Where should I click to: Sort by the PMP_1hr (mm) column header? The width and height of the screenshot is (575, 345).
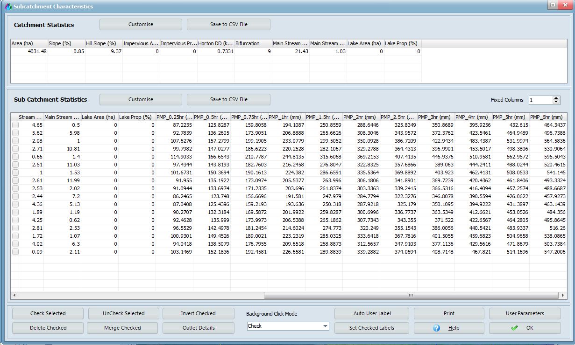tap(286, 117)
